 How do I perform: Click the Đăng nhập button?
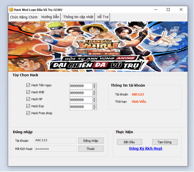91,141
